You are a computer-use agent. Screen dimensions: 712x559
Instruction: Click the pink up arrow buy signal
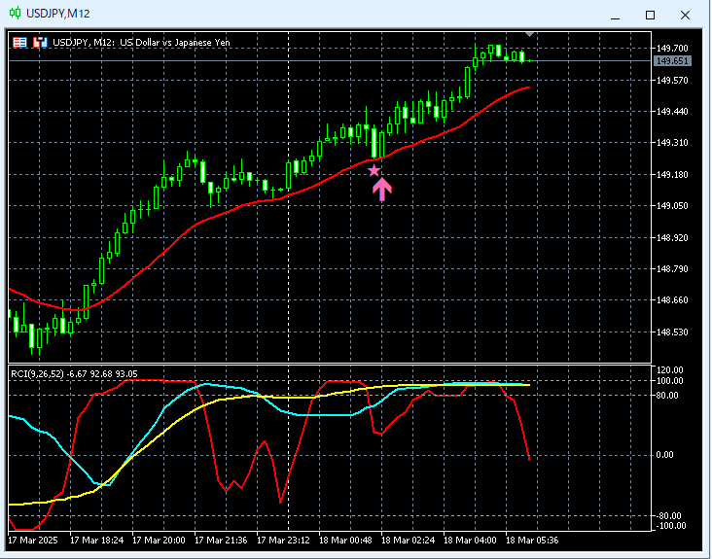tap(382, 190)
